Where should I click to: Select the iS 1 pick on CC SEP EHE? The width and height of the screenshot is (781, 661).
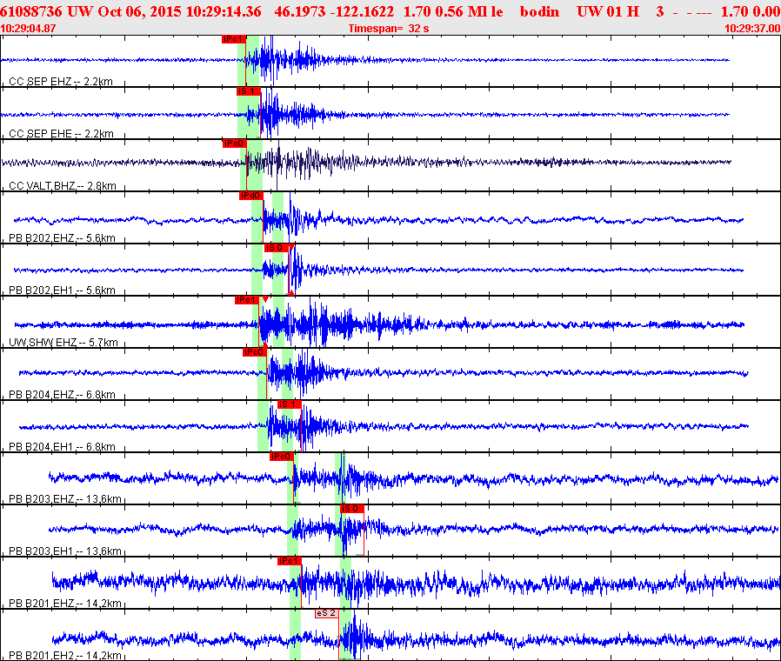coord(248,91)
